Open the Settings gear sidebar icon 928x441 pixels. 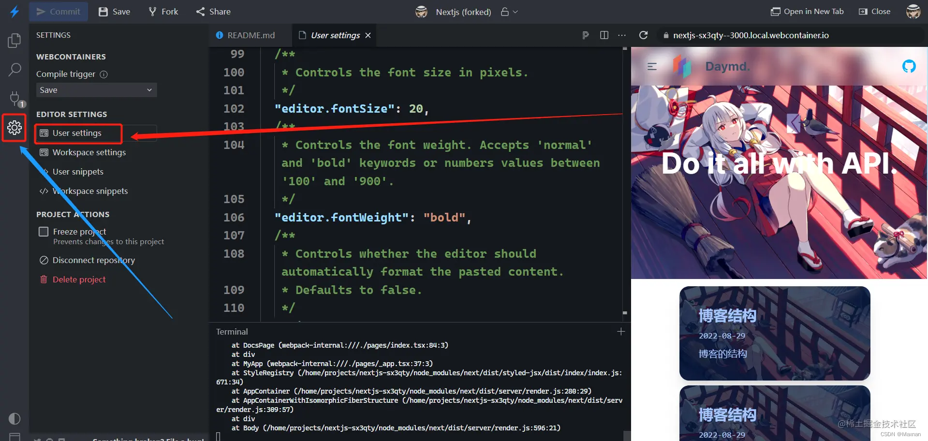pyautogui.click(x=15, y=128)
